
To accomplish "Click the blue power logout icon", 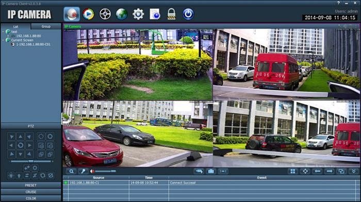I will coord(188,14).
